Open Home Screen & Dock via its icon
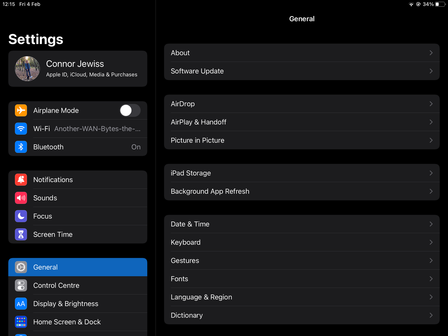Viewport: 448px width, 336px height. point(21,322)
